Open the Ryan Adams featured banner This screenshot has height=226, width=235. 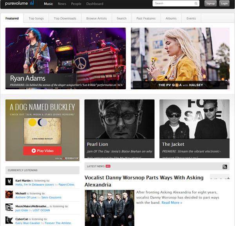pyautogui.click(x=66, y=58)
